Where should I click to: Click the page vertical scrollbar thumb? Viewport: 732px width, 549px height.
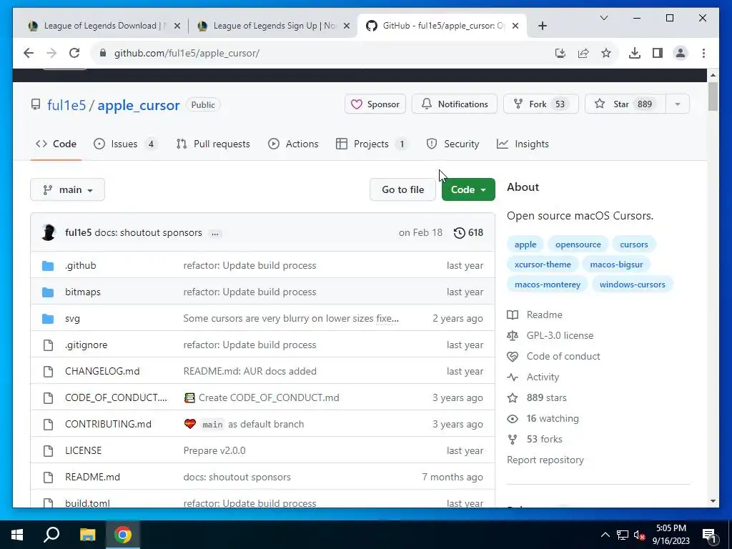coord(713,97)
